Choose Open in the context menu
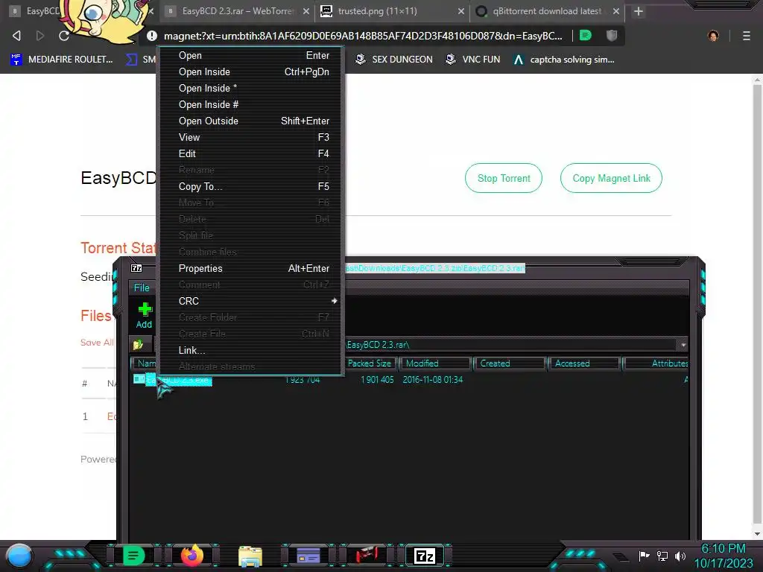The image size is (763, 572). (252, 55)
